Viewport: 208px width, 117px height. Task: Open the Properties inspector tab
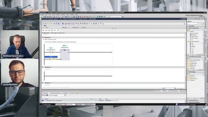[x=158, y=91]
